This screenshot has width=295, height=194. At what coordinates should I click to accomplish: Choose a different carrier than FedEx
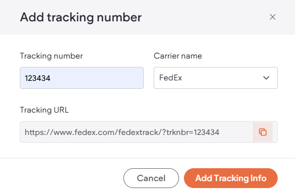[x=215, y=78]
